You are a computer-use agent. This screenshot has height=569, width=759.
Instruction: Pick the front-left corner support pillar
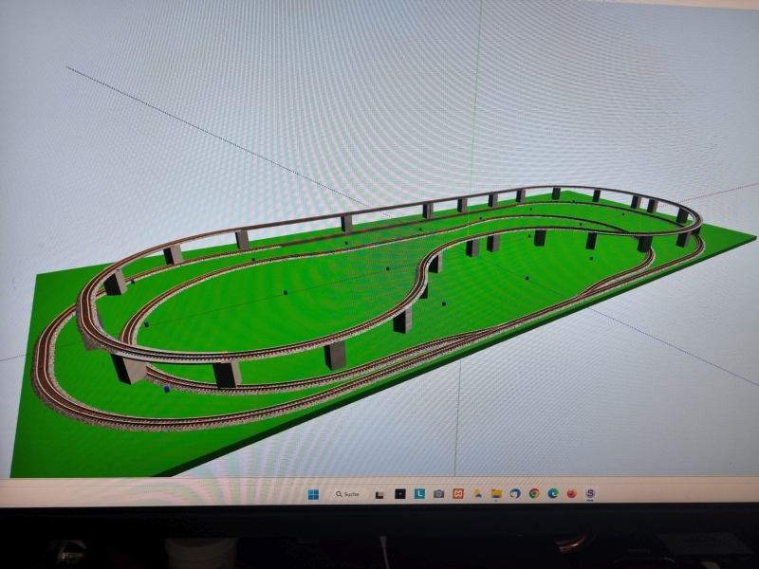127,368
